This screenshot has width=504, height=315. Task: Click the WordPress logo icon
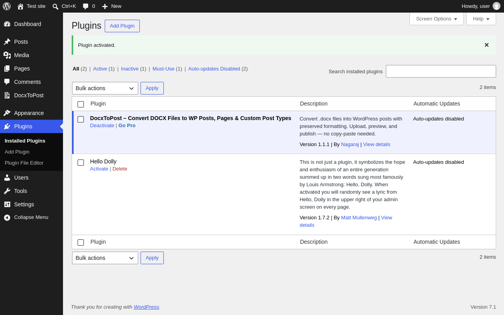(x=7, y=6)
